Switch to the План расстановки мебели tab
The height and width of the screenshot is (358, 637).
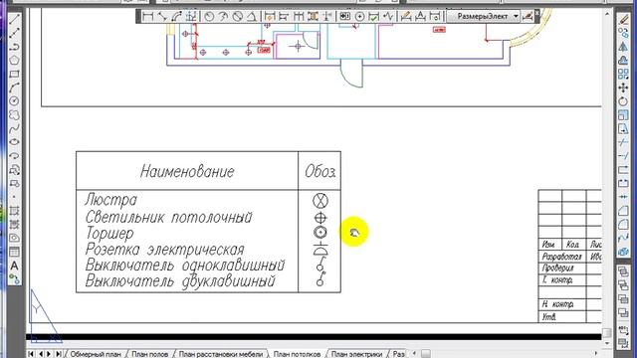click(x=221, y=354)
